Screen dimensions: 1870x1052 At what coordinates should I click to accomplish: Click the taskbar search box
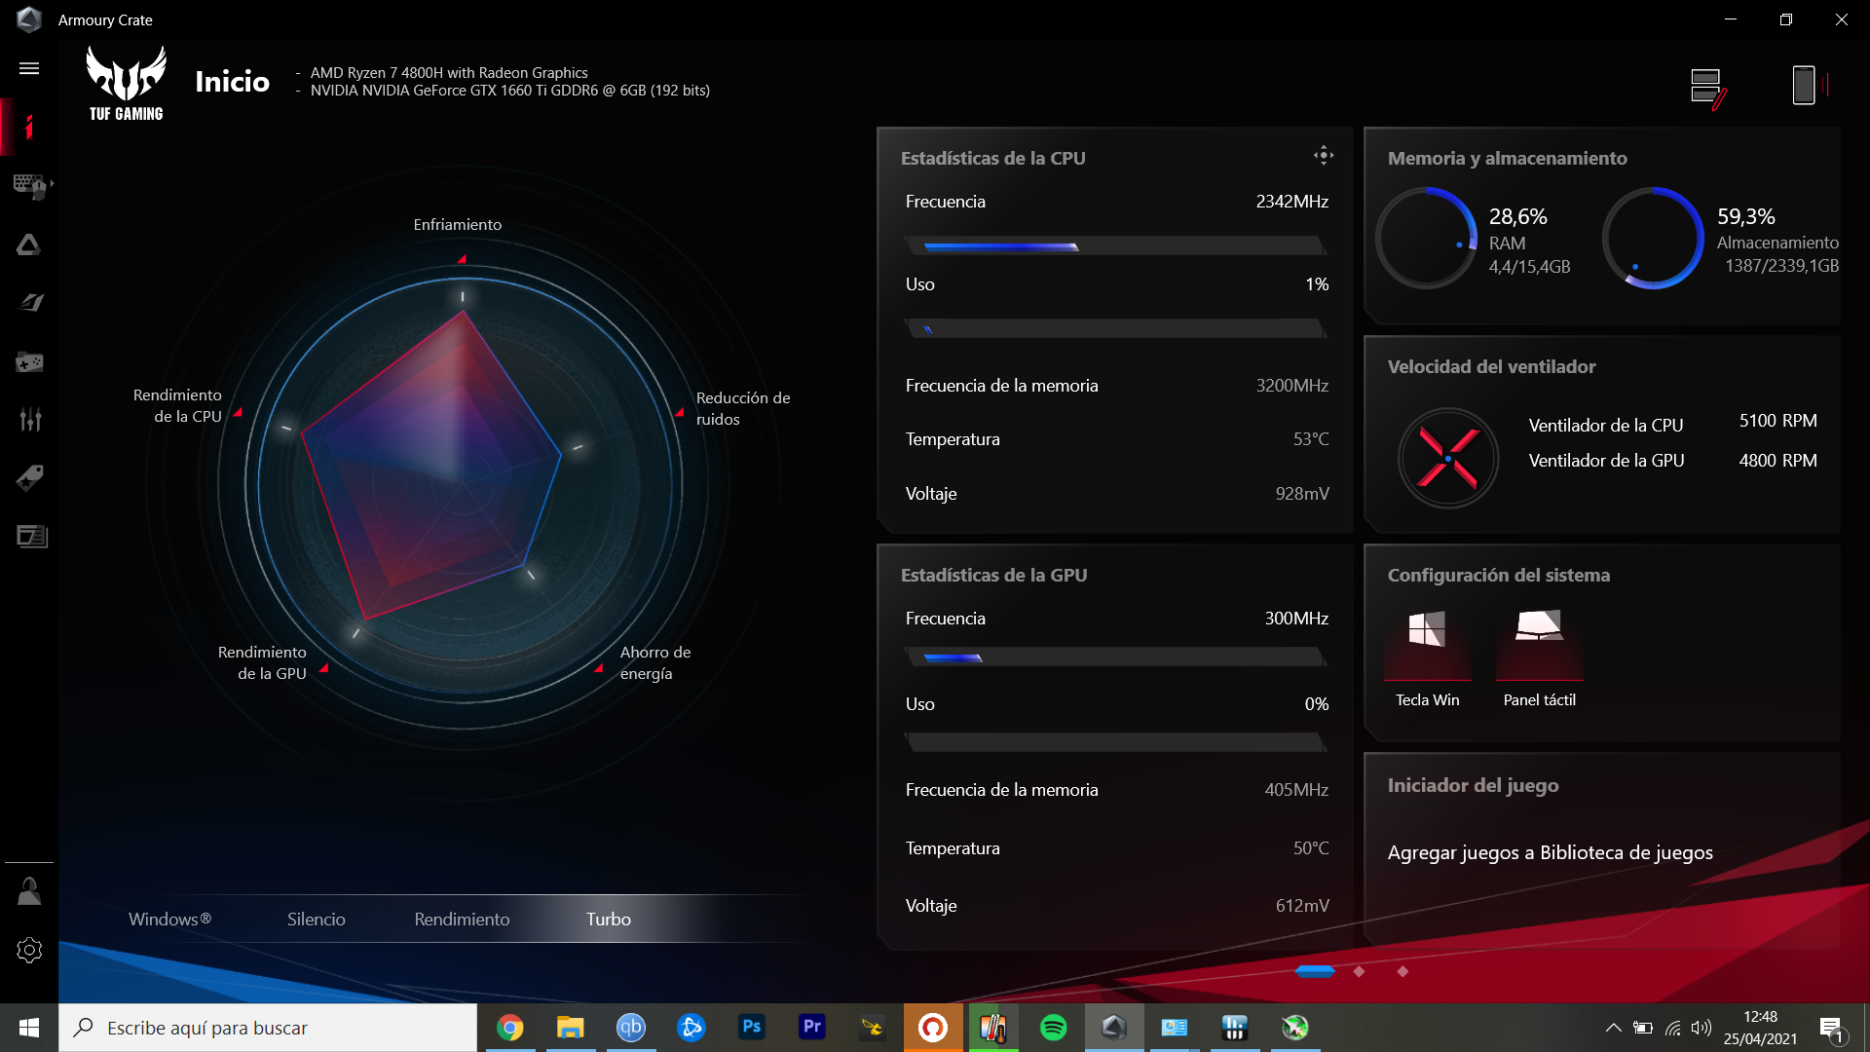pos(268,1028)
